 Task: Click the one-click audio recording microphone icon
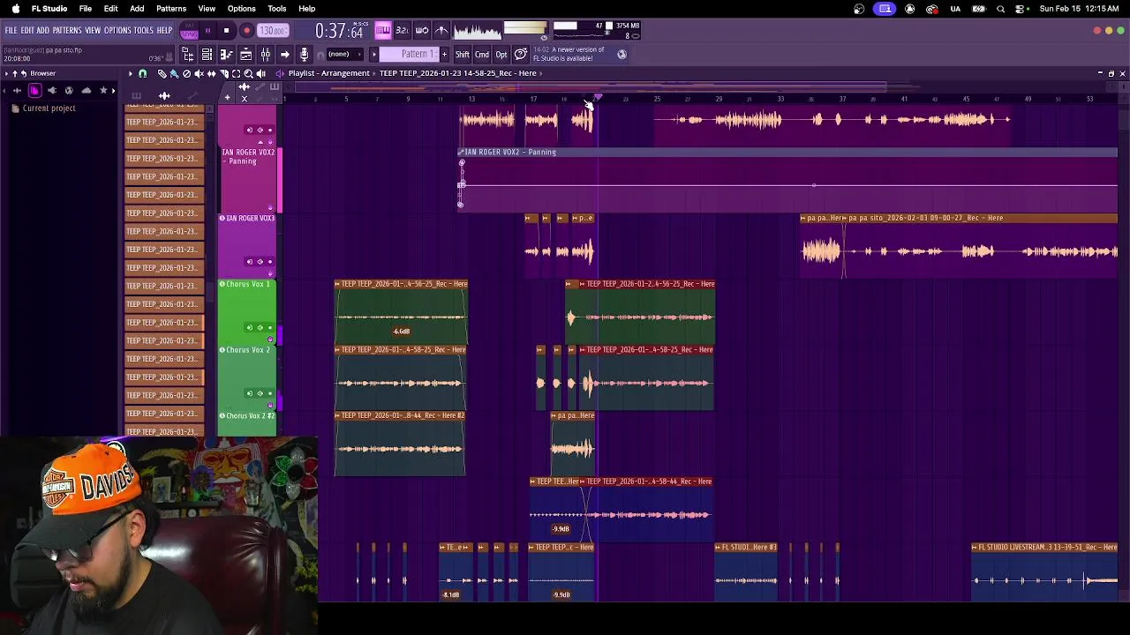304,55
